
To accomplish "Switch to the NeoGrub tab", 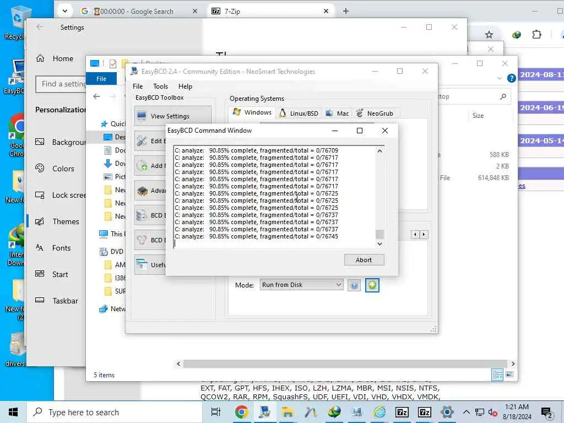I will point(375,113).
